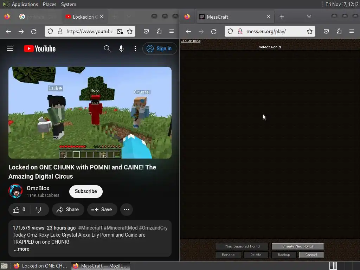Go forward in the YouTube Firefox window
This screenshot has height=270, width=360.
tap(21, 31)
